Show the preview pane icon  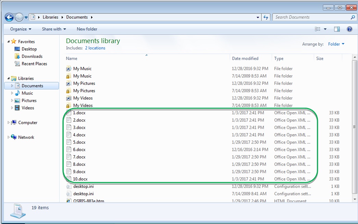[337, 29]
